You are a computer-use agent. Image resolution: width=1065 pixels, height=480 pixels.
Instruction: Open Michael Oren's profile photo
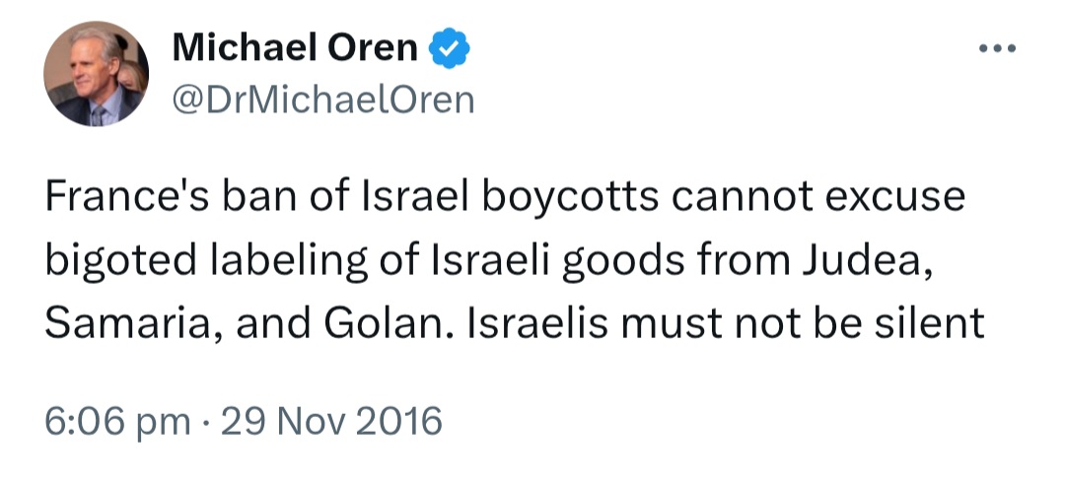(x=96, y=74)
